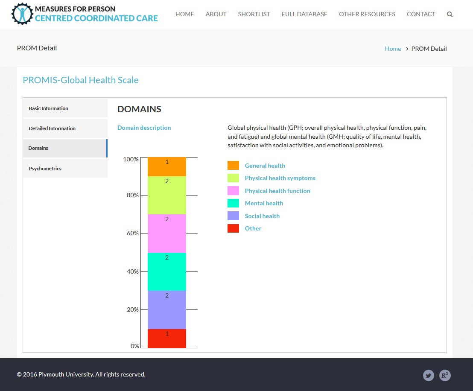Open the Basic Information tab
This screenshot has width=473, height=391.
[65, 108]
